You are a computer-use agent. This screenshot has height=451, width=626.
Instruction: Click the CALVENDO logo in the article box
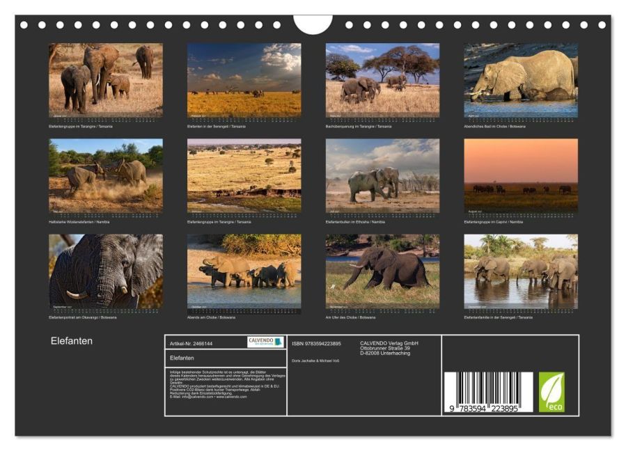point(265,342)
